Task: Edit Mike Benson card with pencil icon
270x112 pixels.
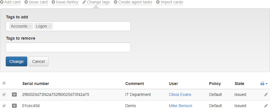Action: 266,106
